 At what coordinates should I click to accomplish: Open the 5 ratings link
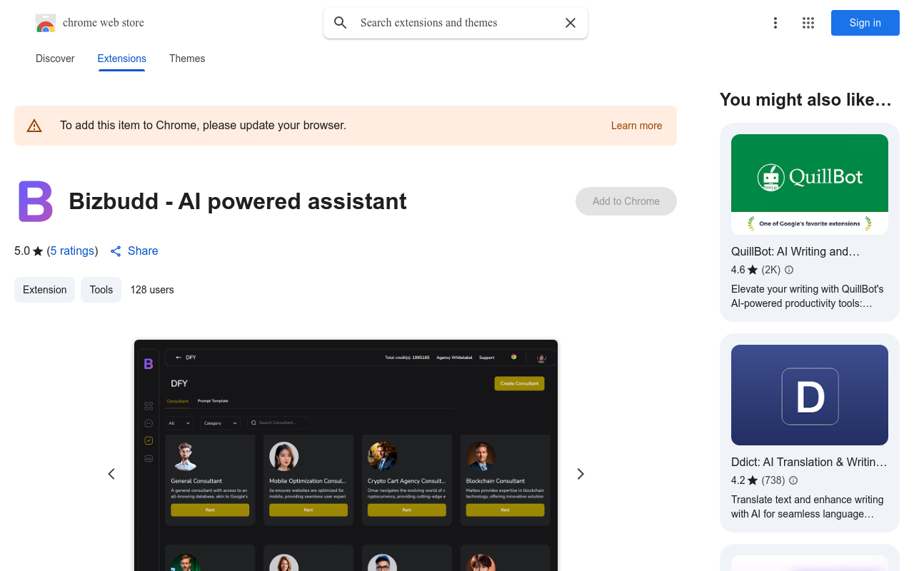(x=72, y=251)
